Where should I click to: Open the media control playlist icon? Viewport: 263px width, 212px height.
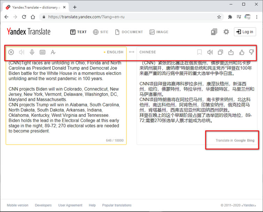click(239, 17)
